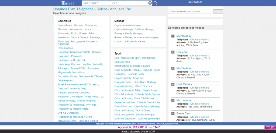Select the Parachutisme category
The width and height of the screenshot is (276, 133).
(x=150, y=90)
